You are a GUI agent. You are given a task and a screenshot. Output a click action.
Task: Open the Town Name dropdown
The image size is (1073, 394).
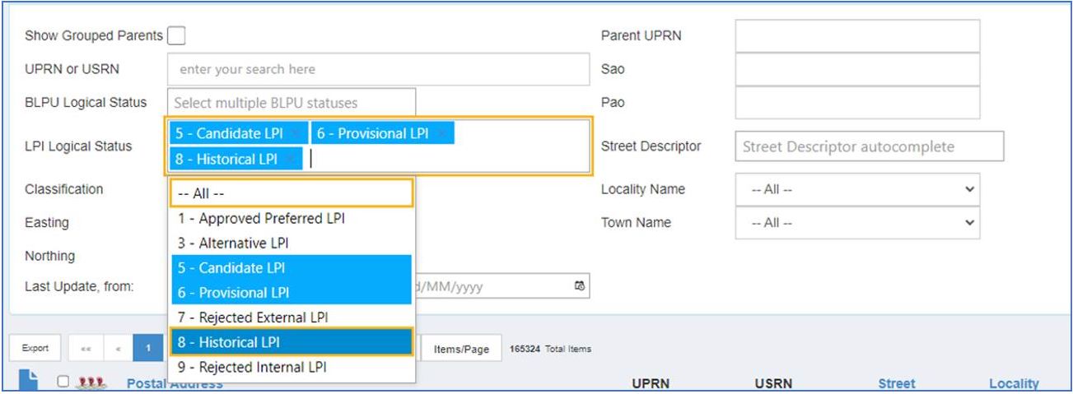point(857,222)
